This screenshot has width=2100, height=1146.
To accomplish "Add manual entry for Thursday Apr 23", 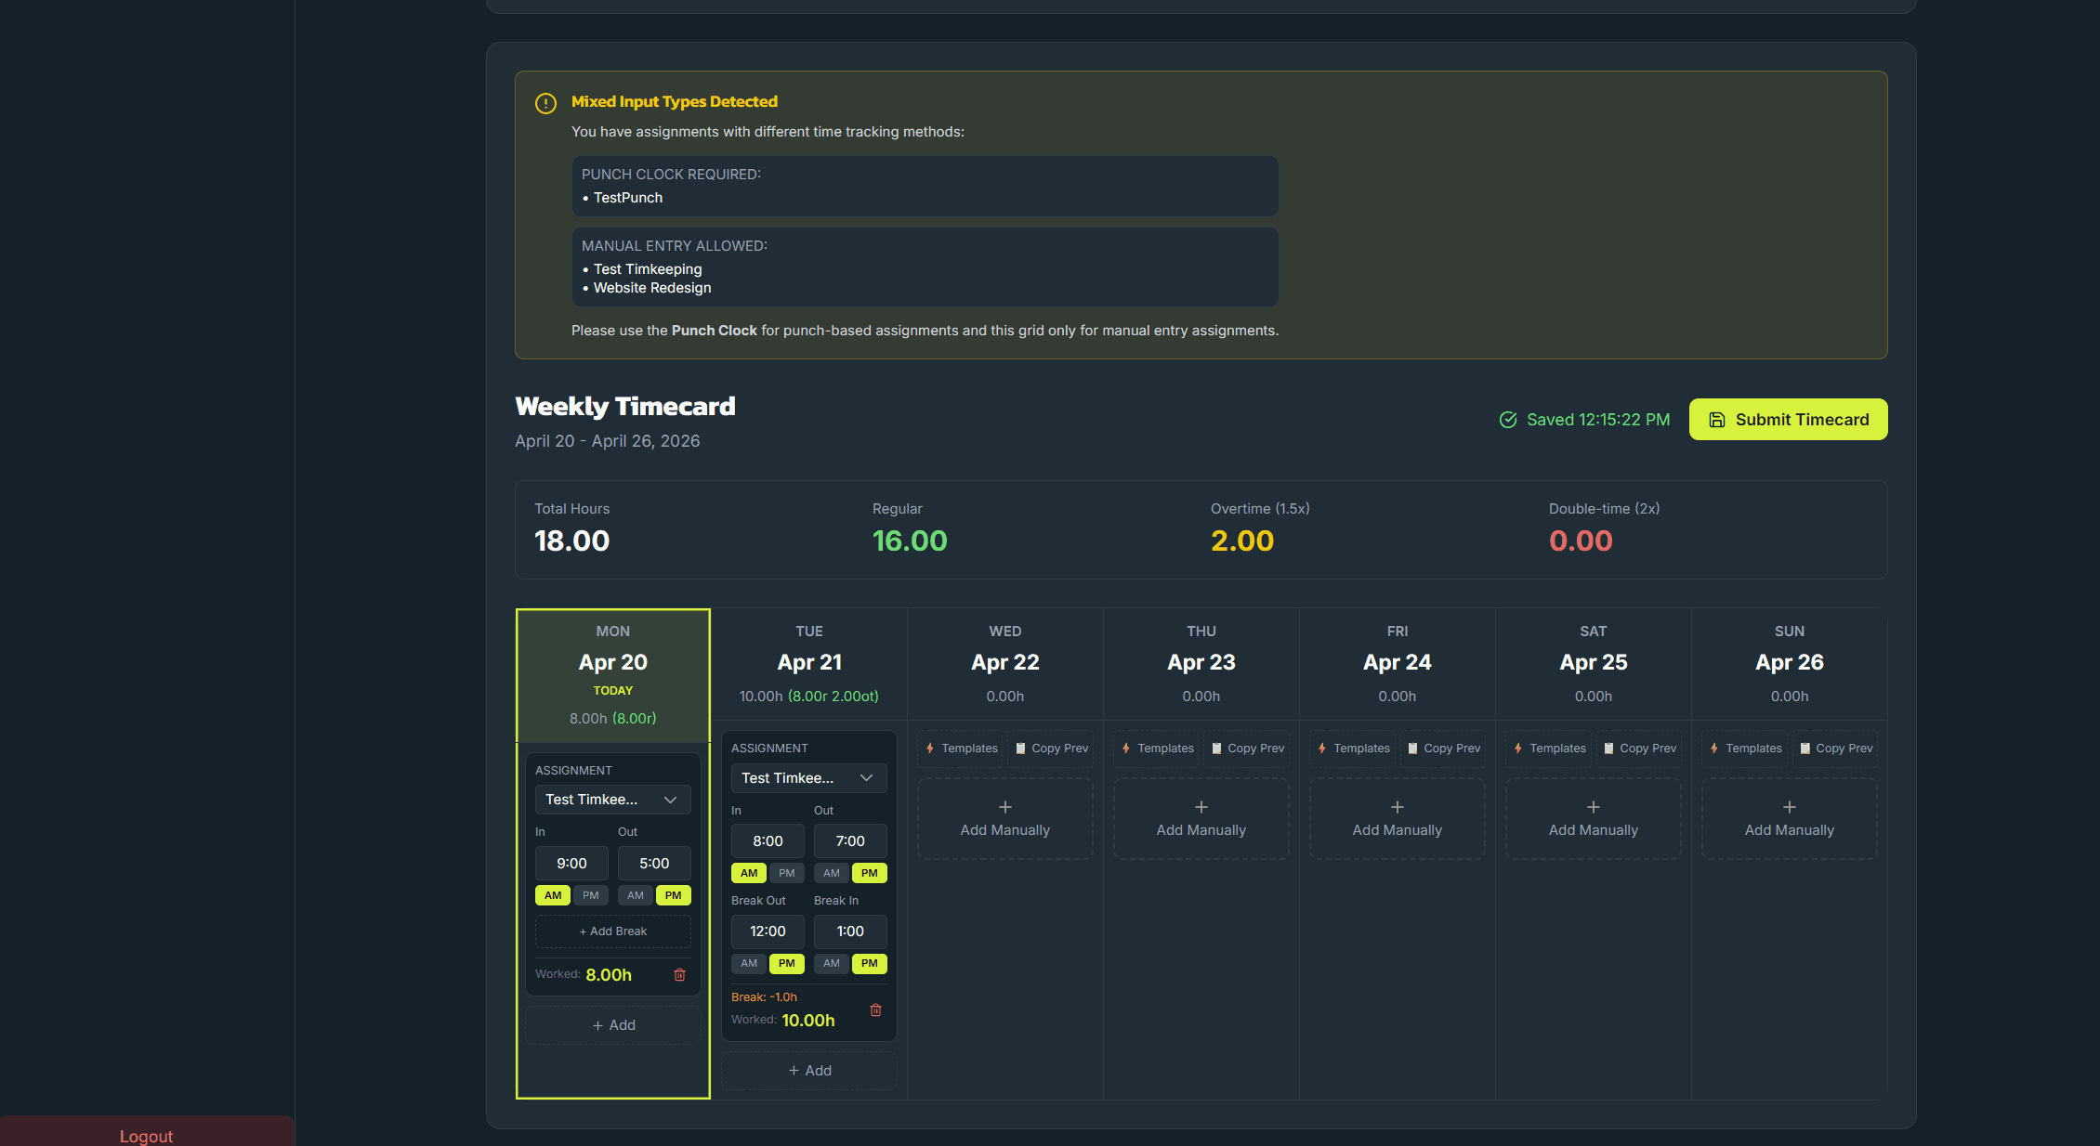I will [1201, 818].
